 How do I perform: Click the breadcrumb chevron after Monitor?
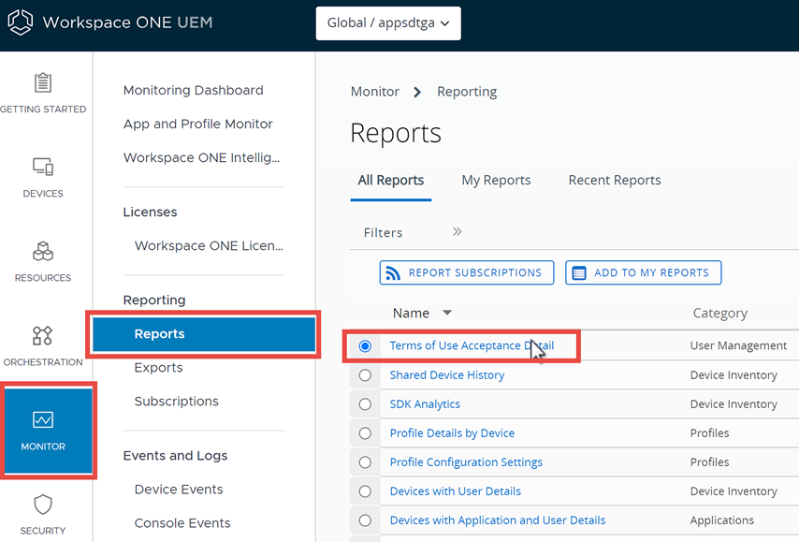point(417,92)
